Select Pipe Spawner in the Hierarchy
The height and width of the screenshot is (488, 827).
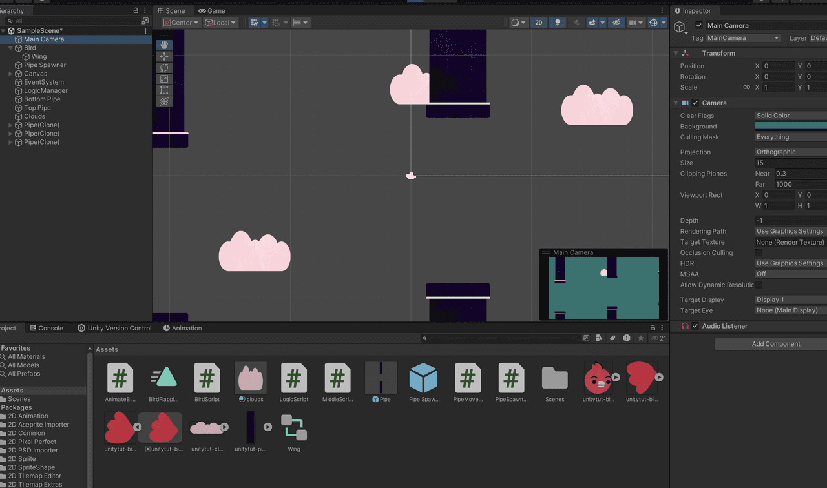[x=45, y=65]
